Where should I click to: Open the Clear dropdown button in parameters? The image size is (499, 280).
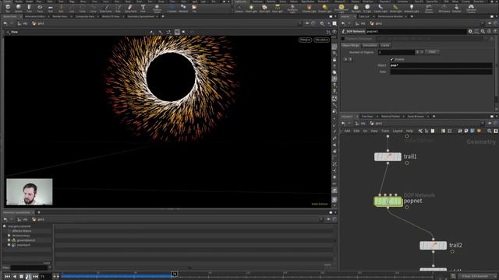433,52
